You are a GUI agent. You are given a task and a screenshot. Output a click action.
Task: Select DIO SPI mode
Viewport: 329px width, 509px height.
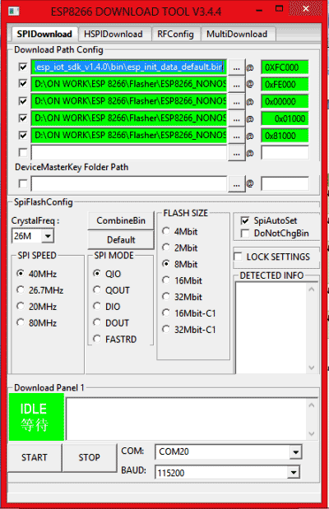(107, 307)
